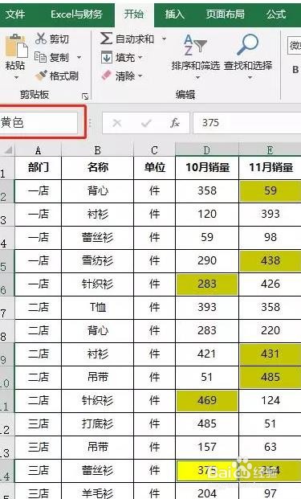Image resolution: width=301 pixels, height=499 pixels.
Task: Select row 1 header
Action: [x=7, y=168]
